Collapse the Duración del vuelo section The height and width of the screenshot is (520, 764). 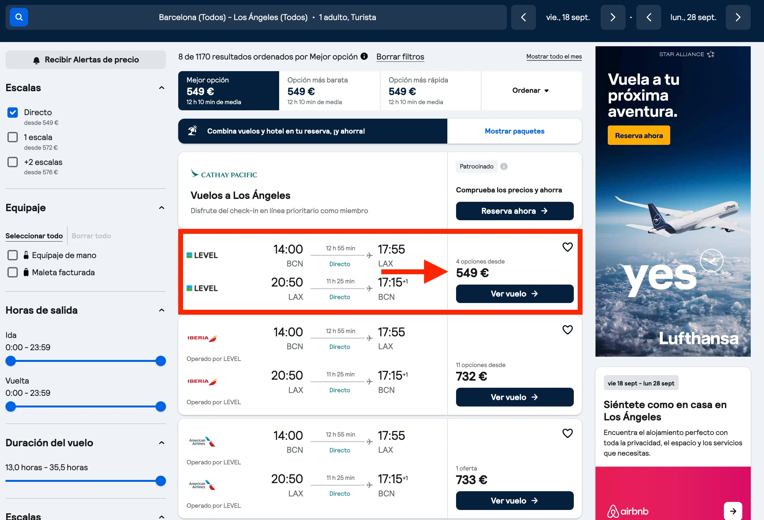(161, 443)
